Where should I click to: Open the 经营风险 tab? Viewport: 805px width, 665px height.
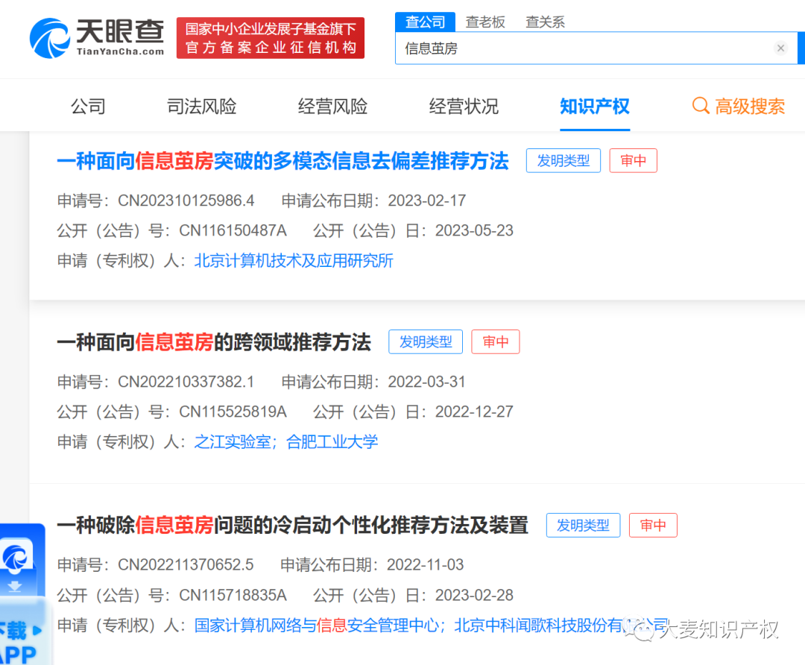pos(332,107)
